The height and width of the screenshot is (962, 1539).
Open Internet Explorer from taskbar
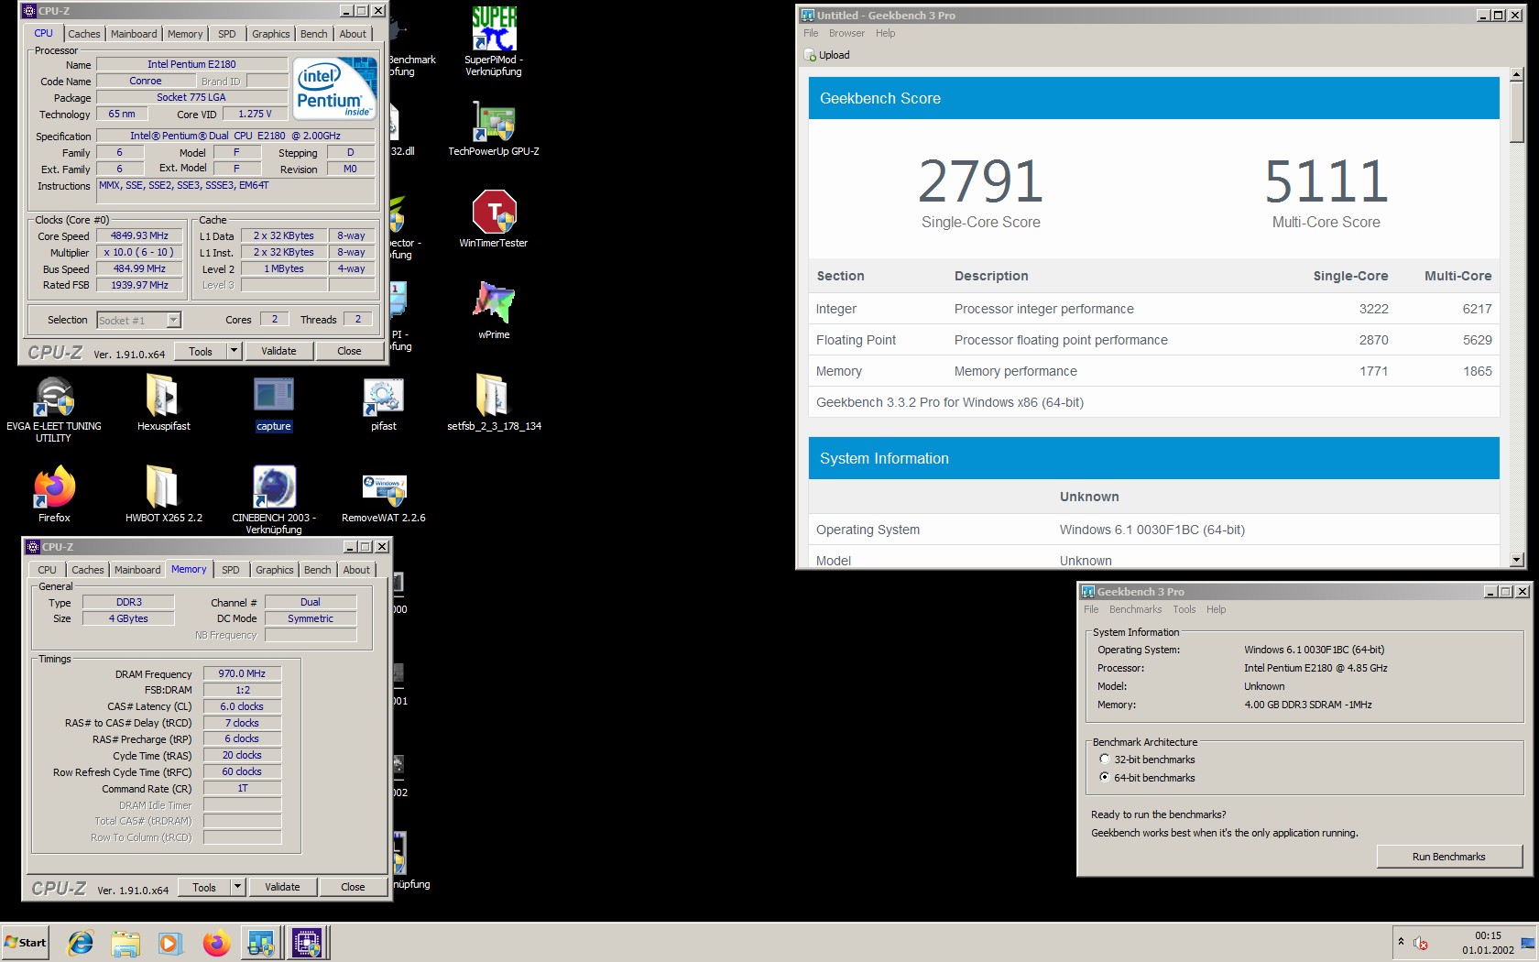click(x=81, y=943)
